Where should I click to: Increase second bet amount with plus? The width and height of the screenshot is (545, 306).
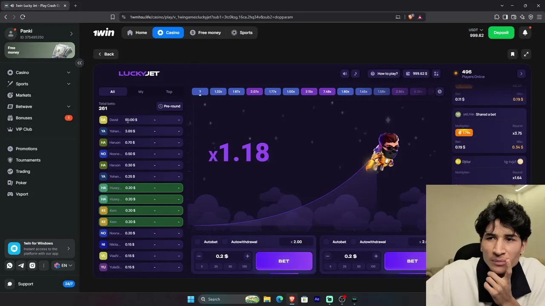click(x=376, y=256)
